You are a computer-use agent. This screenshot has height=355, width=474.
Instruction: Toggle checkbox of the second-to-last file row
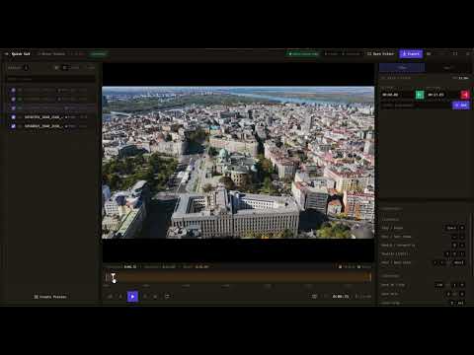13,116
